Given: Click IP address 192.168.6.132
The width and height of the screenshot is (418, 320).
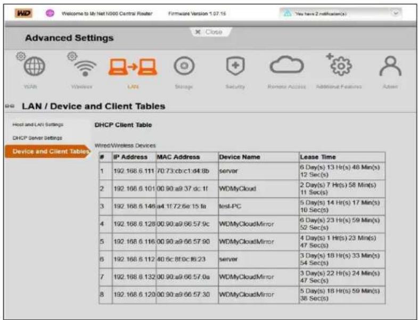Looking at the screenshot, I should click(134, 277).
